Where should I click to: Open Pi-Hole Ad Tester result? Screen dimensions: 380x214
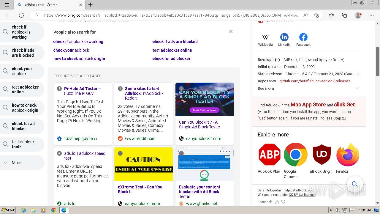pos(82,91)
